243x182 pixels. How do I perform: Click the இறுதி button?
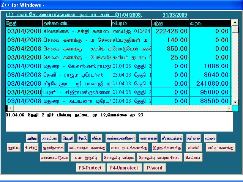[68, 138]
